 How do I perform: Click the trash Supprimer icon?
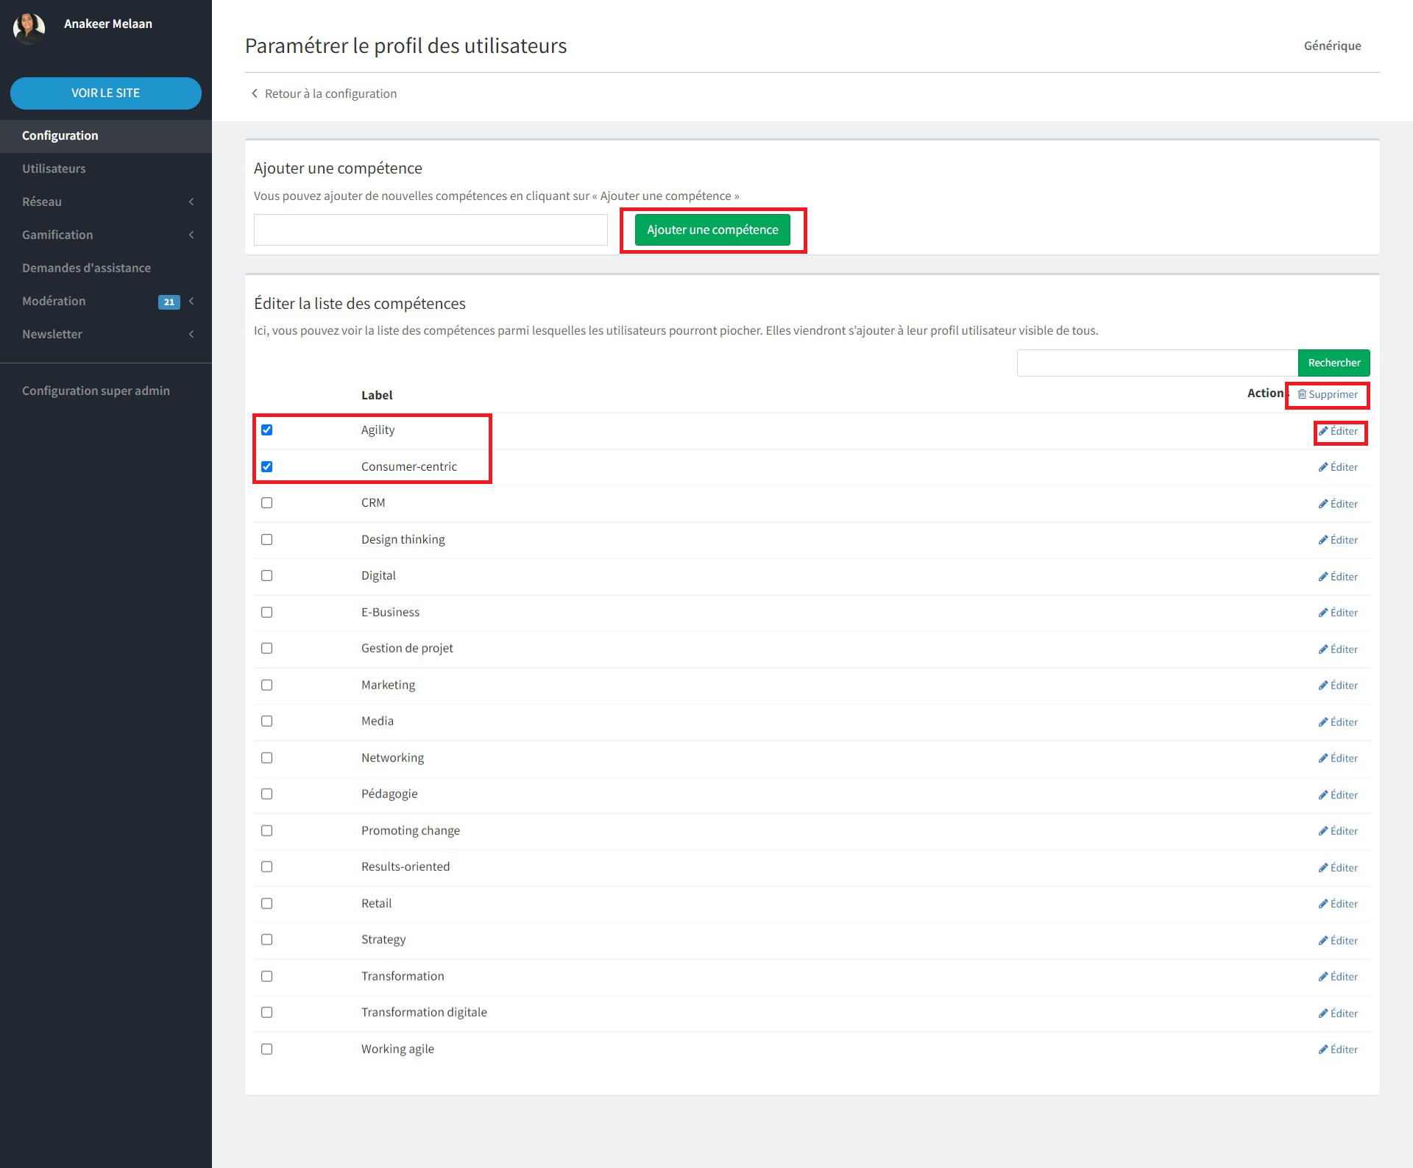point(1302,394)
